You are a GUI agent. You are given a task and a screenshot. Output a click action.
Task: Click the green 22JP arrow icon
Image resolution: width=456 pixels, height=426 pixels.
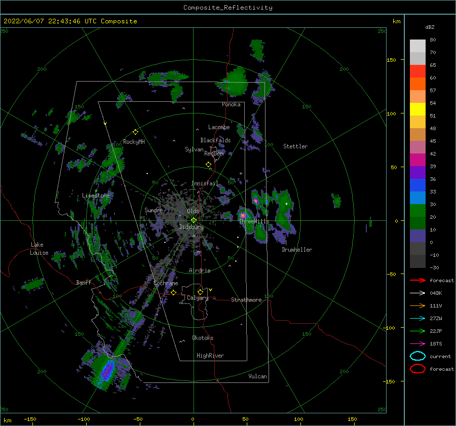[x=417, y=331]
